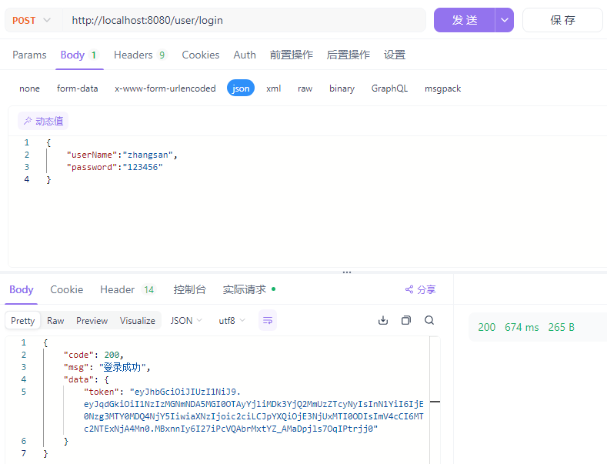
Task: Expand the send button dropdown arrow
Action: coord(505,21)
